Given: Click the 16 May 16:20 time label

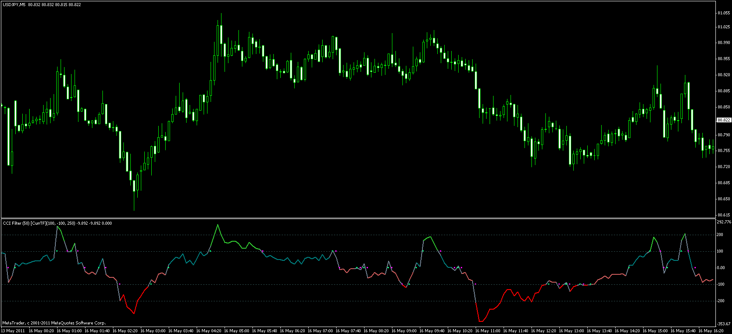Looking at the screenshot, I should pyautogui.click(x=712, y=331).
